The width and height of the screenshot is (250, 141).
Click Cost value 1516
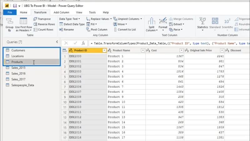tap(165, 71)
